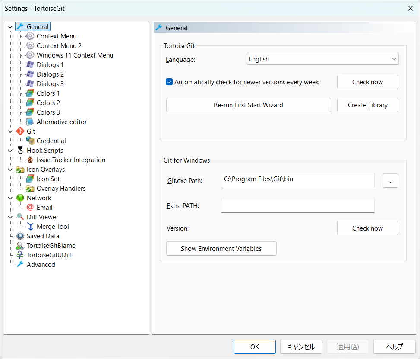Screen dimensions: 420x359
Task: Uncheck automatic newer versions check
Action: [x=169, y=82]
